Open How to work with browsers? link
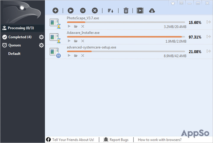This screenshot has height=143, width=213. coord(160,140)
